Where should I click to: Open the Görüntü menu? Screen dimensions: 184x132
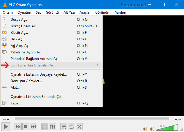(52, 12)
